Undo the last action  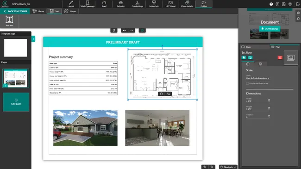125,31
